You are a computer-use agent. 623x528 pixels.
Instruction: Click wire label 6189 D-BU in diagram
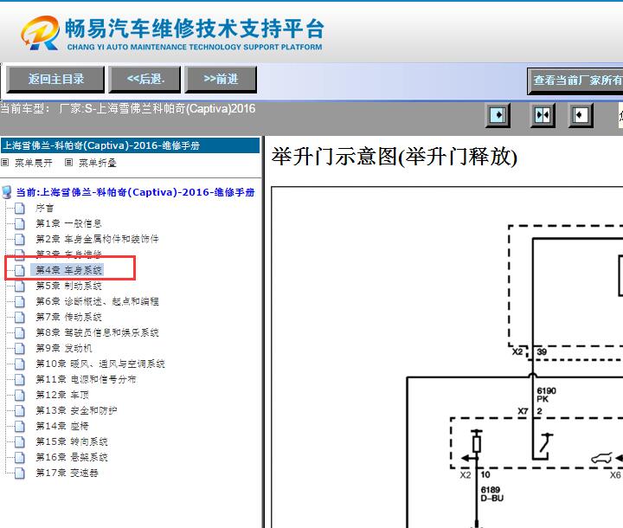[x=491, y=493]
